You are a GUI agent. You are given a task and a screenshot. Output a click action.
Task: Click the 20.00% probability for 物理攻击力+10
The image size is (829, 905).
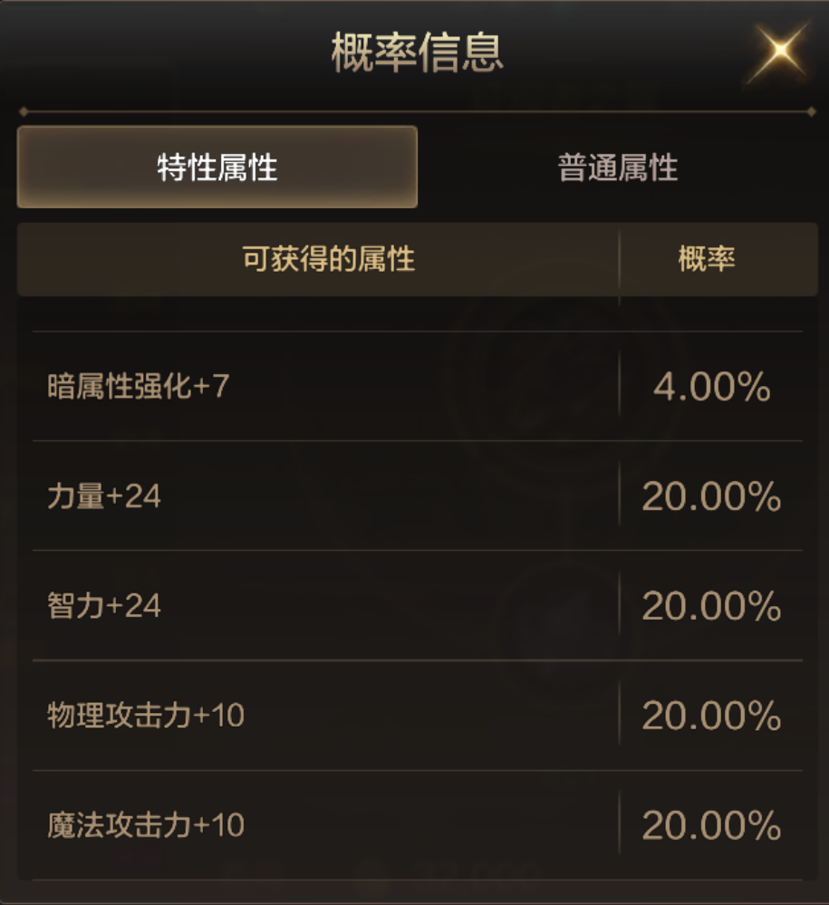tap(711, 717)
